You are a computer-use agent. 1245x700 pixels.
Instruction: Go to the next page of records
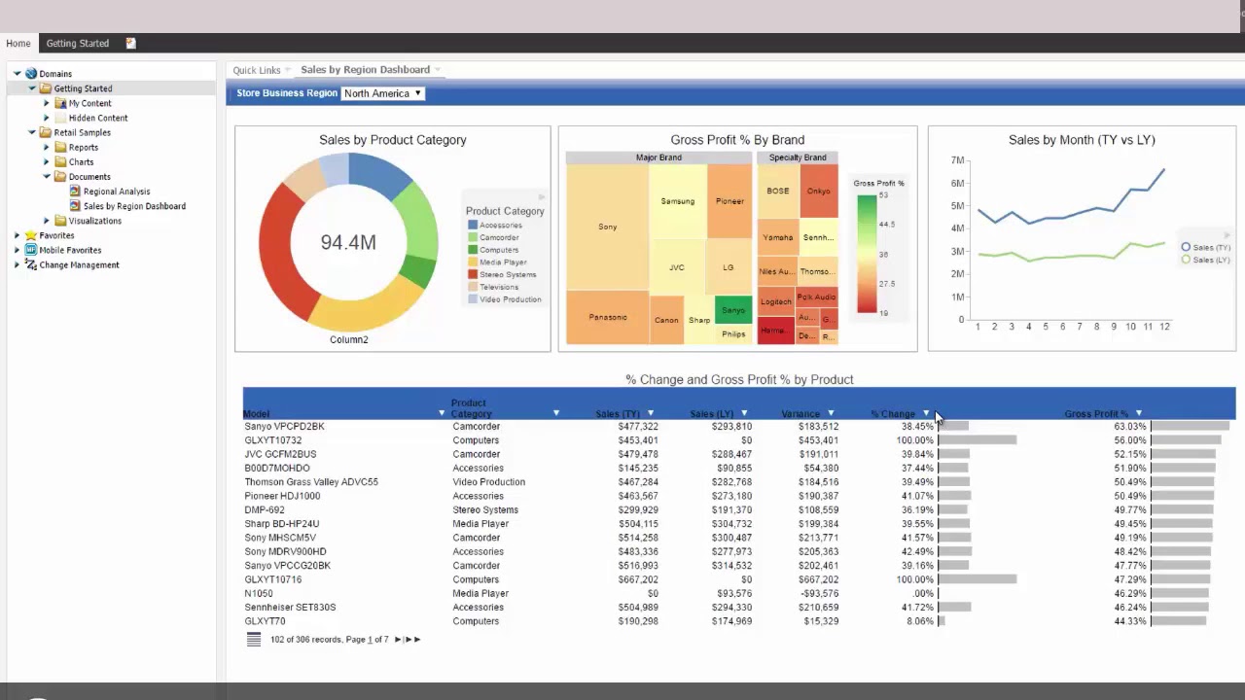point(398,640)
